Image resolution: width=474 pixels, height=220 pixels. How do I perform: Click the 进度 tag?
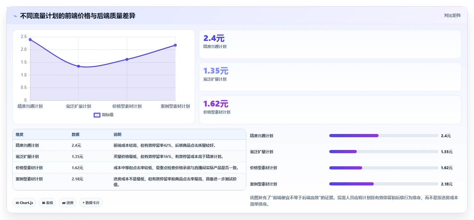coord(68,203)
